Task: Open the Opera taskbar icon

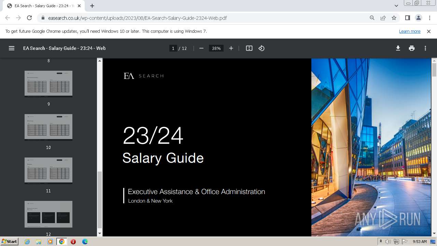Action: 73,242
